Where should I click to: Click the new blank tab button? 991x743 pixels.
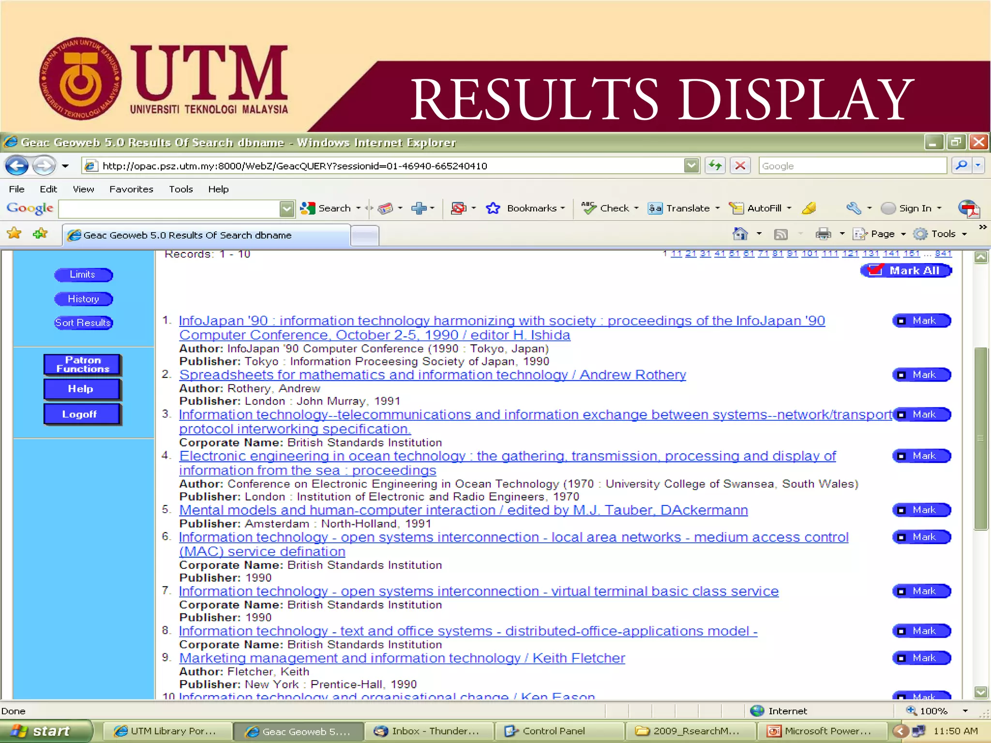(364, 236)
